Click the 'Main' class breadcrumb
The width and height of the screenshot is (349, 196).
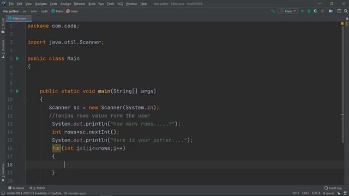pos(57,11)
